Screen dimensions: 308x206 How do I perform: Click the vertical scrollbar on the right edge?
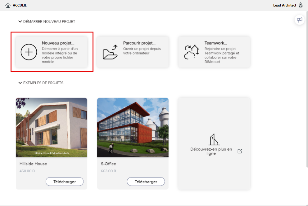pyautogui.click(x=307, y=89)
